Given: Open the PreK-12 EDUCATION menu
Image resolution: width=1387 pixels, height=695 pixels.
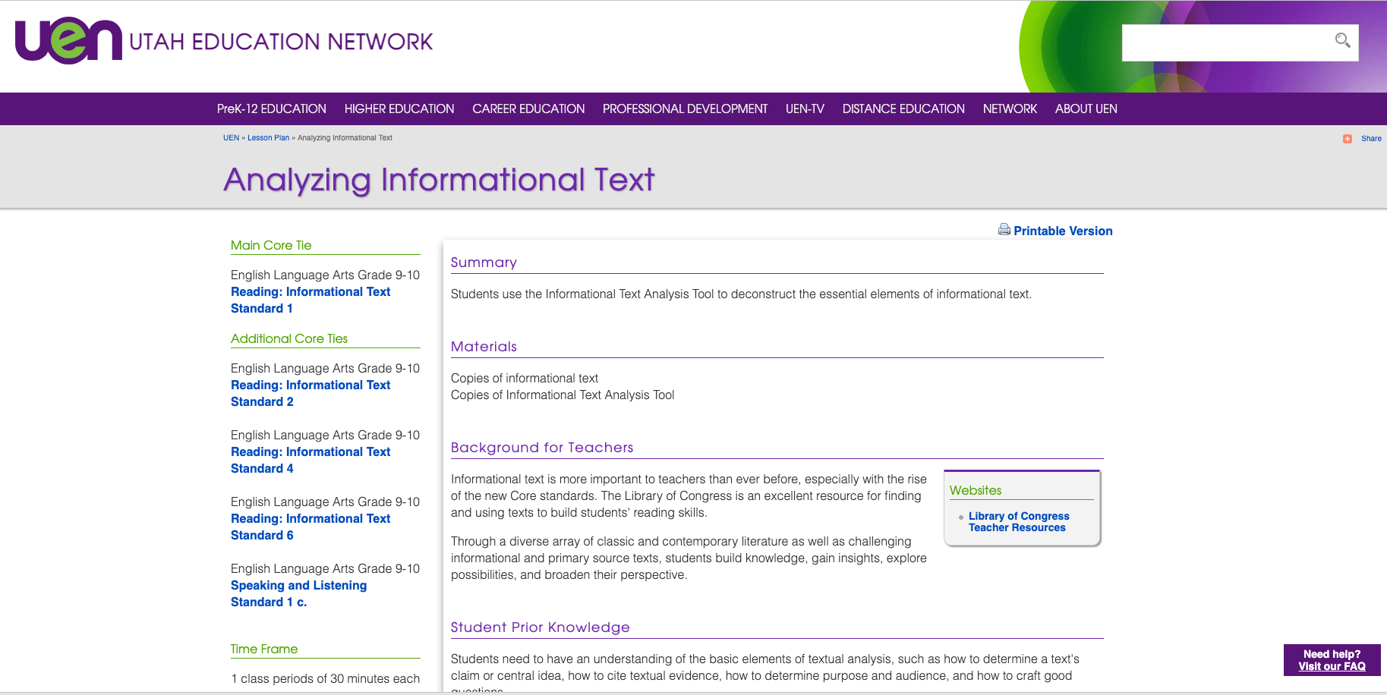Looking at the screenshot, I should coord(271,108).
